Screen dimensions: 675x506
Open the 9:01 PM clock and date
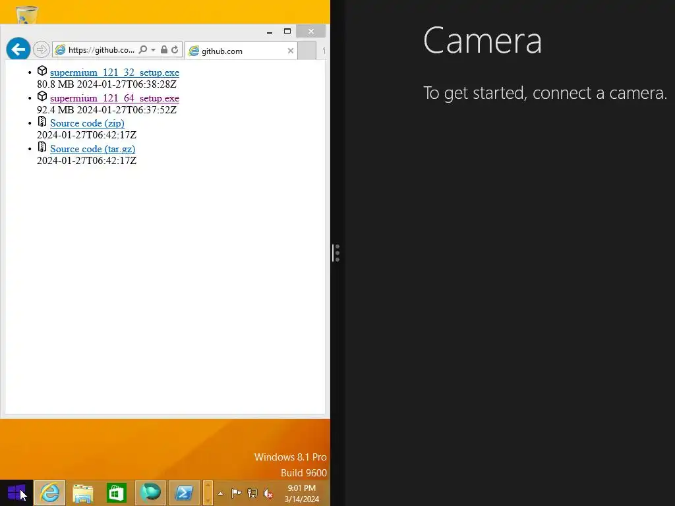302,493
